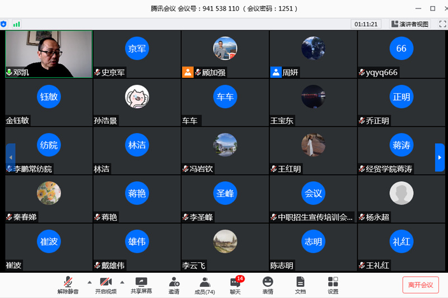Click 顾加强 profile photo avatar
The height and width of the screenshot is (298, 448).
point(225,49)
